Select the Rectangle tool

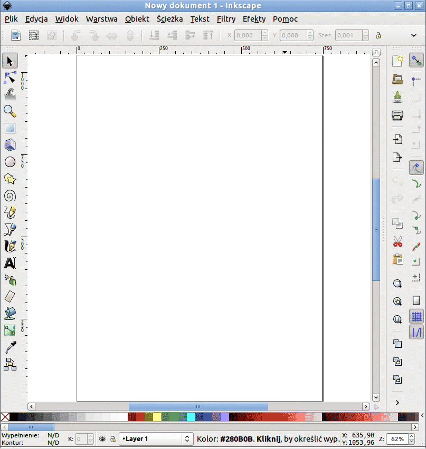[10, 128]
